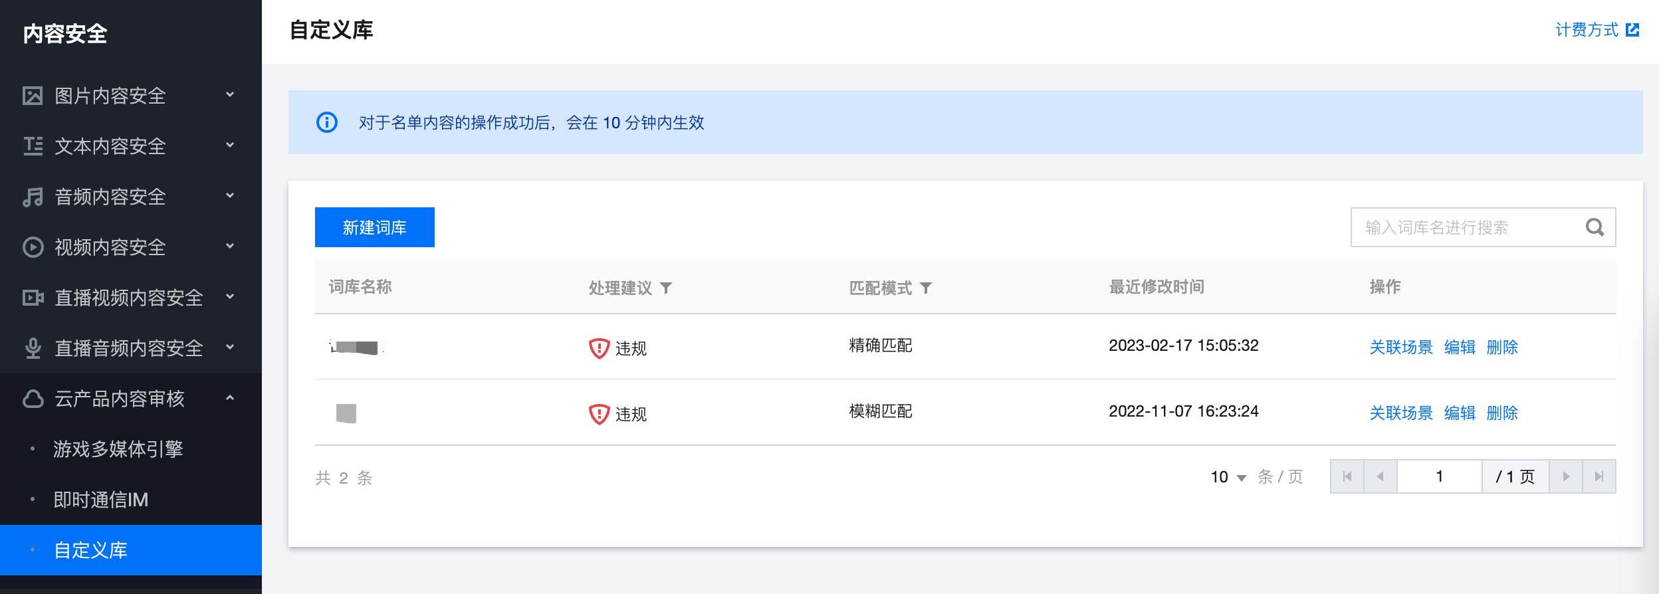Expand the 文本内容安全 menu chevron
The image size is (1659, 594).
pos(230,145)
